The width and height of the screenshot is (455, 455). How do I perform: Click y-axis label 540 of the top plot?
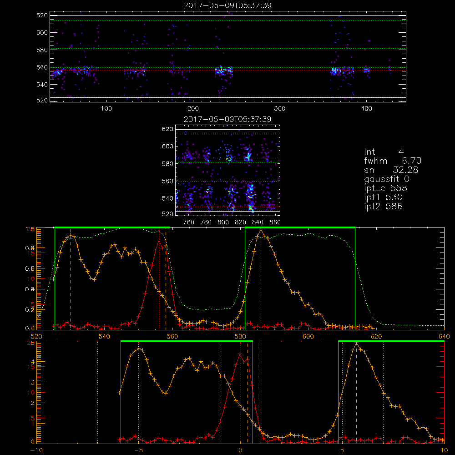tap(42, 85)
